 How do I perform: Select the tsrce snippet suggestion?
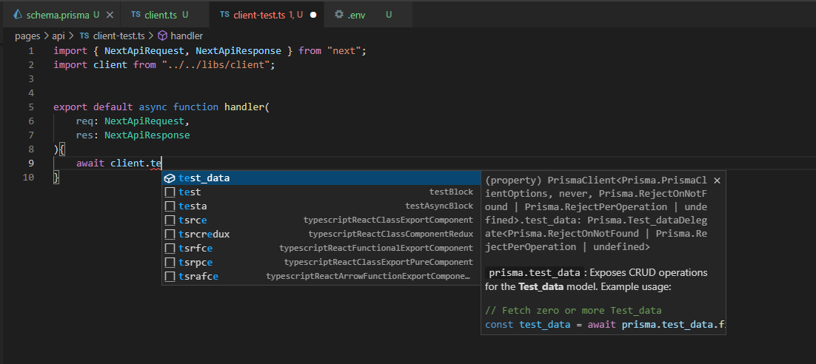(321, 220)
